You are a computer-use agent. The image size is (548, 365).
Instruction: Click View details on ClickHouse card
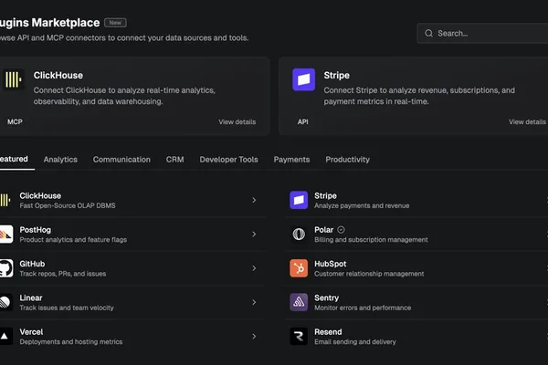pyautogui.click(x=237, y=122)
